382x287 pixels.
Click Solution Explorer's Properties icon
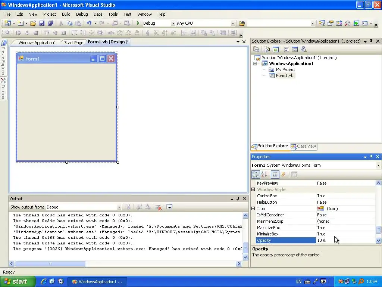tap(256, 50)
